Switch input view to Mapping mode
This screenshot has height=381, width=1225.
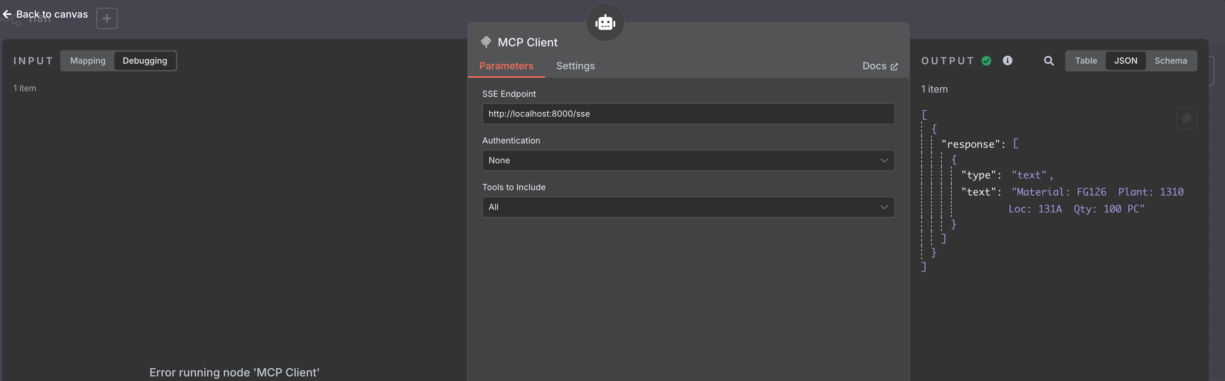[x=87, y=61]
